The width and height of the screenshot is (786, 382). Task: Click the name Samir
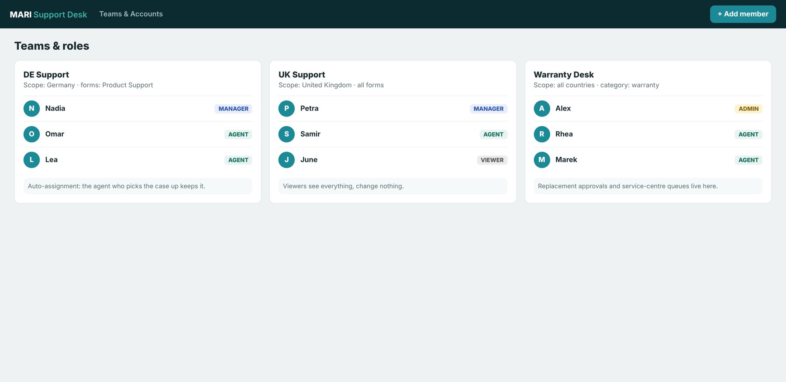click(x=310, y=134)
